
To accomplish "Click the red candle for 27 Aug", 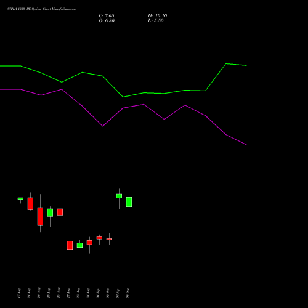I will click(x=70, y=245).
